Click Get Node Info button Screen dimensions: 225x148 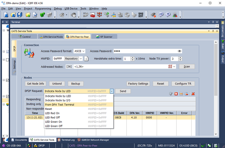(36, 84)
